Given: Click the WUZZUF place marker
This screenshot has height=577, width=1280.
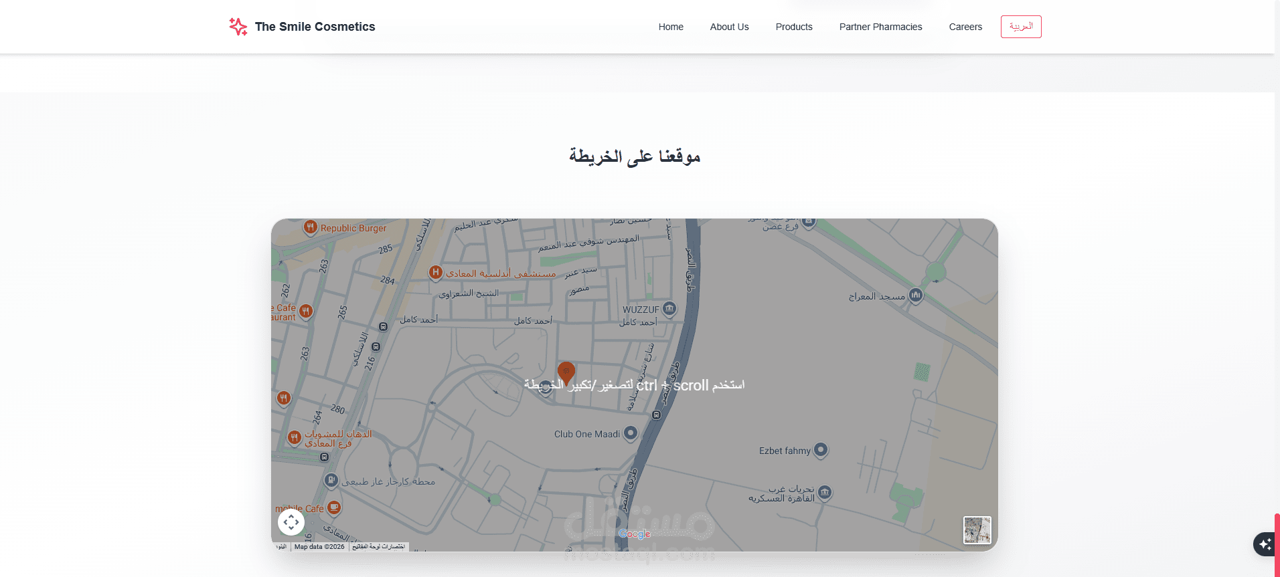Looking at the screenshot, I should point(669,309).
